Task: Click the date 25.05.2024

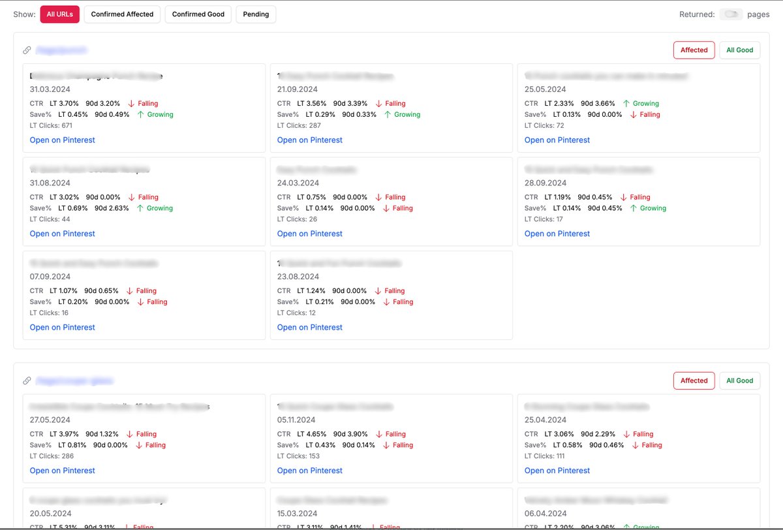Action: click(545, 89)
